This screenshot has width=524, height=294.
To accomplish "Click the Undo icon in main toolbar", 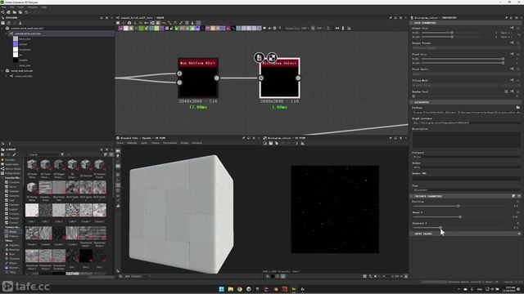I will point(26,12).
